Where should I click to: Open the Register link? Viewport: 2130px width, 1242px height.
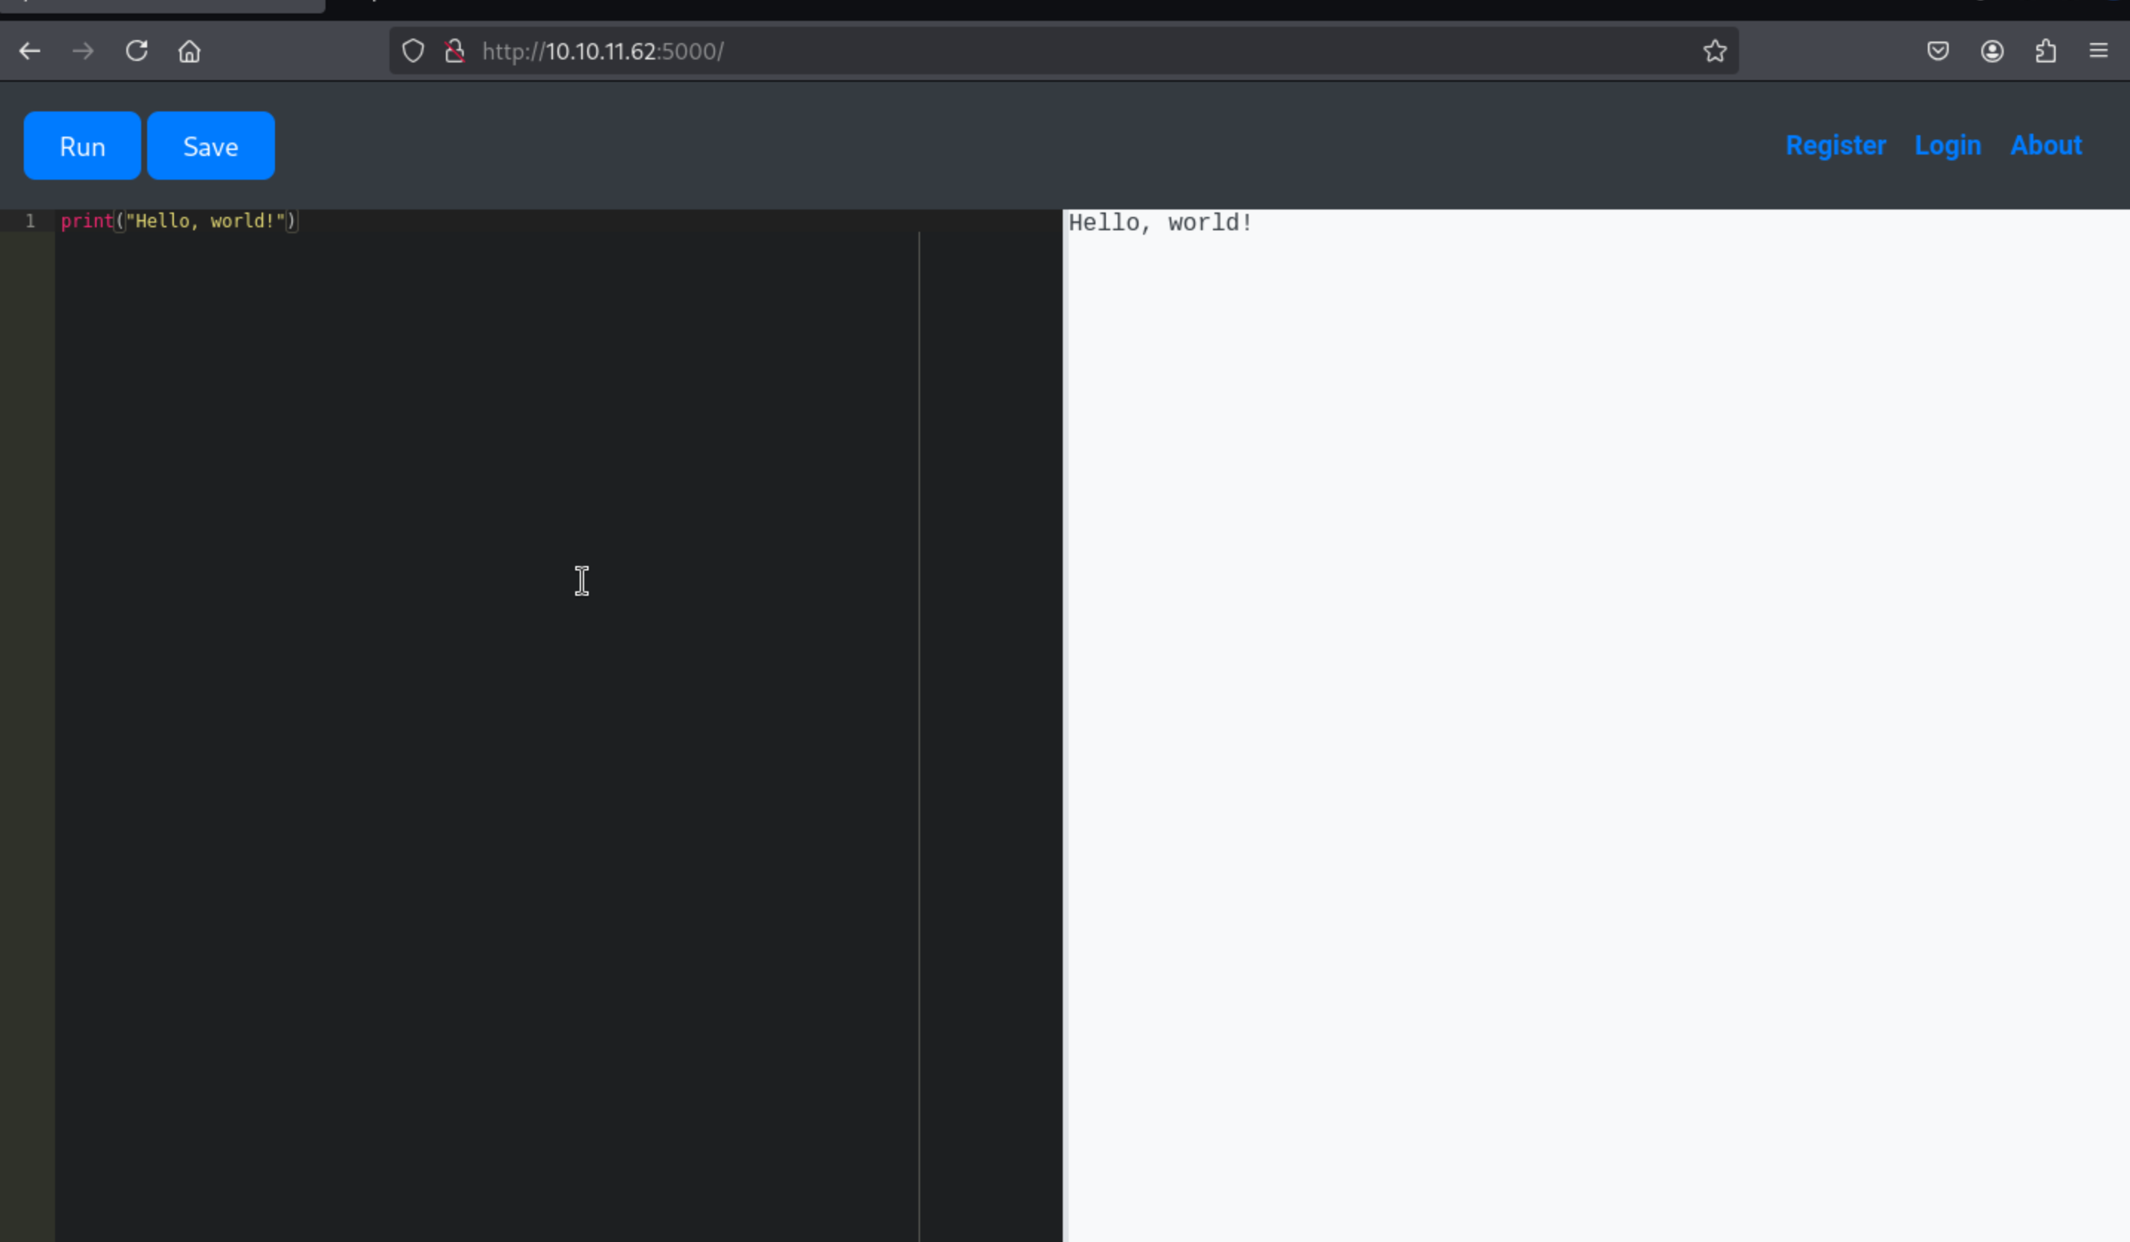1835,146
